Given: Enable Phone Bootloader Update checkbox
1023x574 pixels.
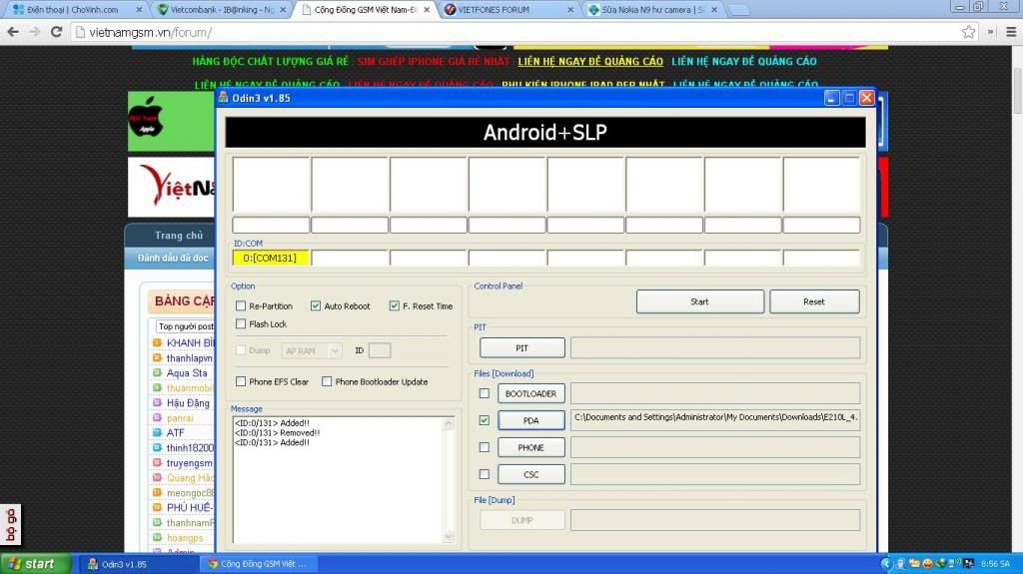Looking at the screenshot, I should pyautogui.click(x=327, y=381).
